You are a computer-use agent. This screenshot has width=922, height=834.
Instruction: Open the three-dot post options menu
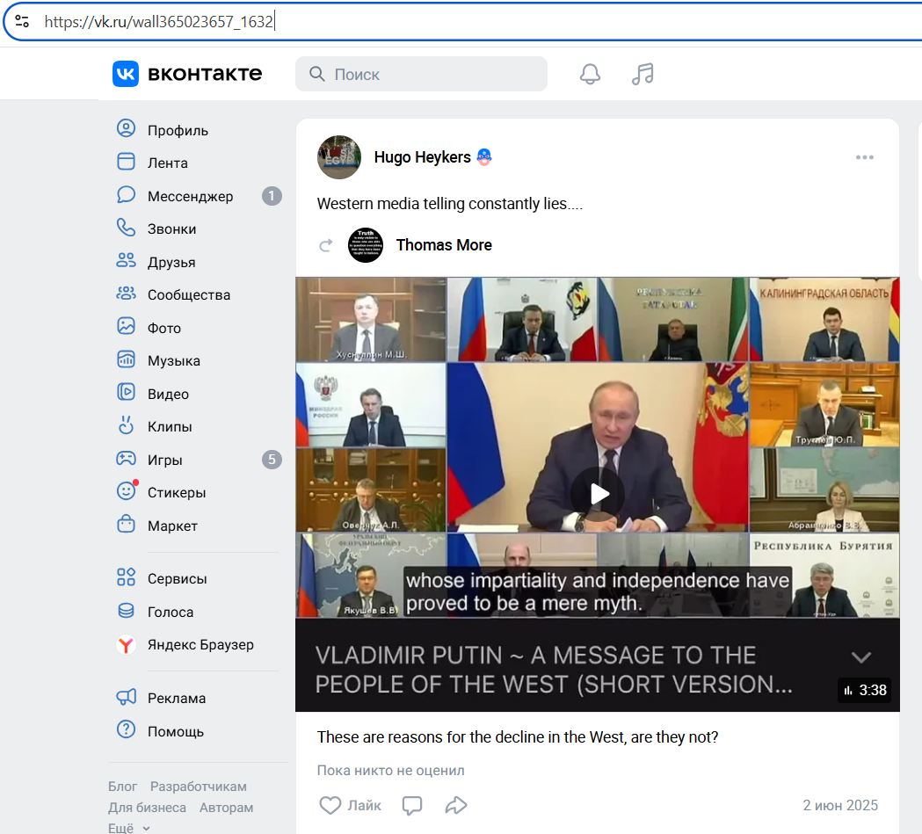point(864,157)
